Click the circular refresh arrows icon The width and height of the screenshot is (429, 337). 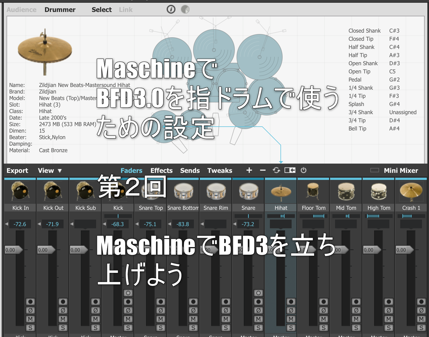[x=276, y=170]
